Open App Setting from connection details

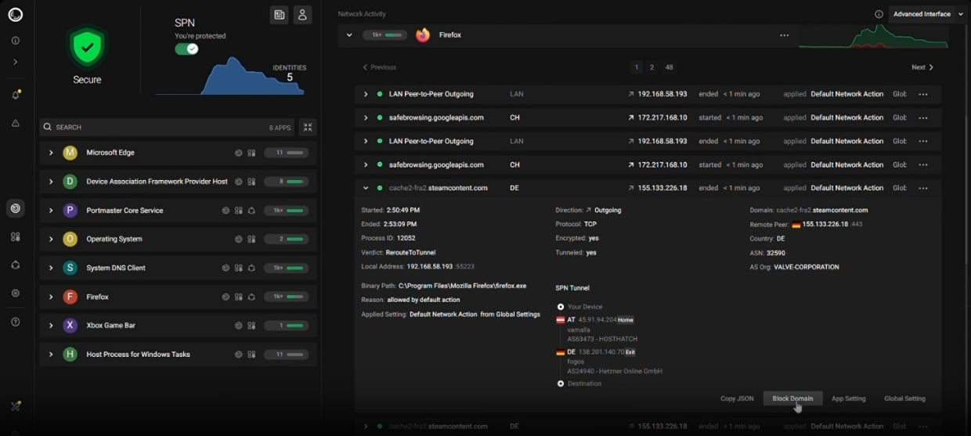849,398
